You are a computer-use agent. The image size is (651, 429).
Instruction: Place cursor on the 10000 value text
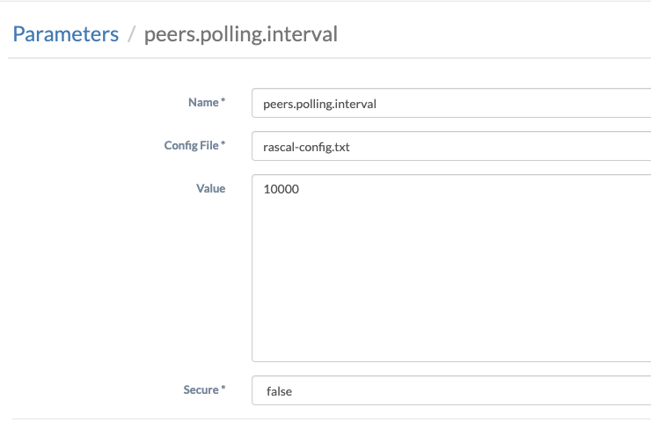pos(282,189)
